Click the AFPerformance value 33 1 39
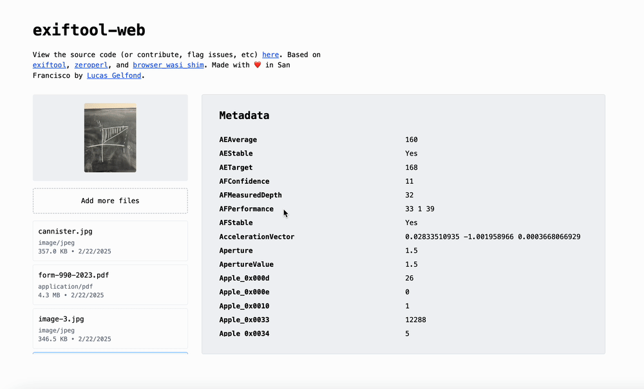This screenshot has width=644, height=389. [x=420, y=209]
